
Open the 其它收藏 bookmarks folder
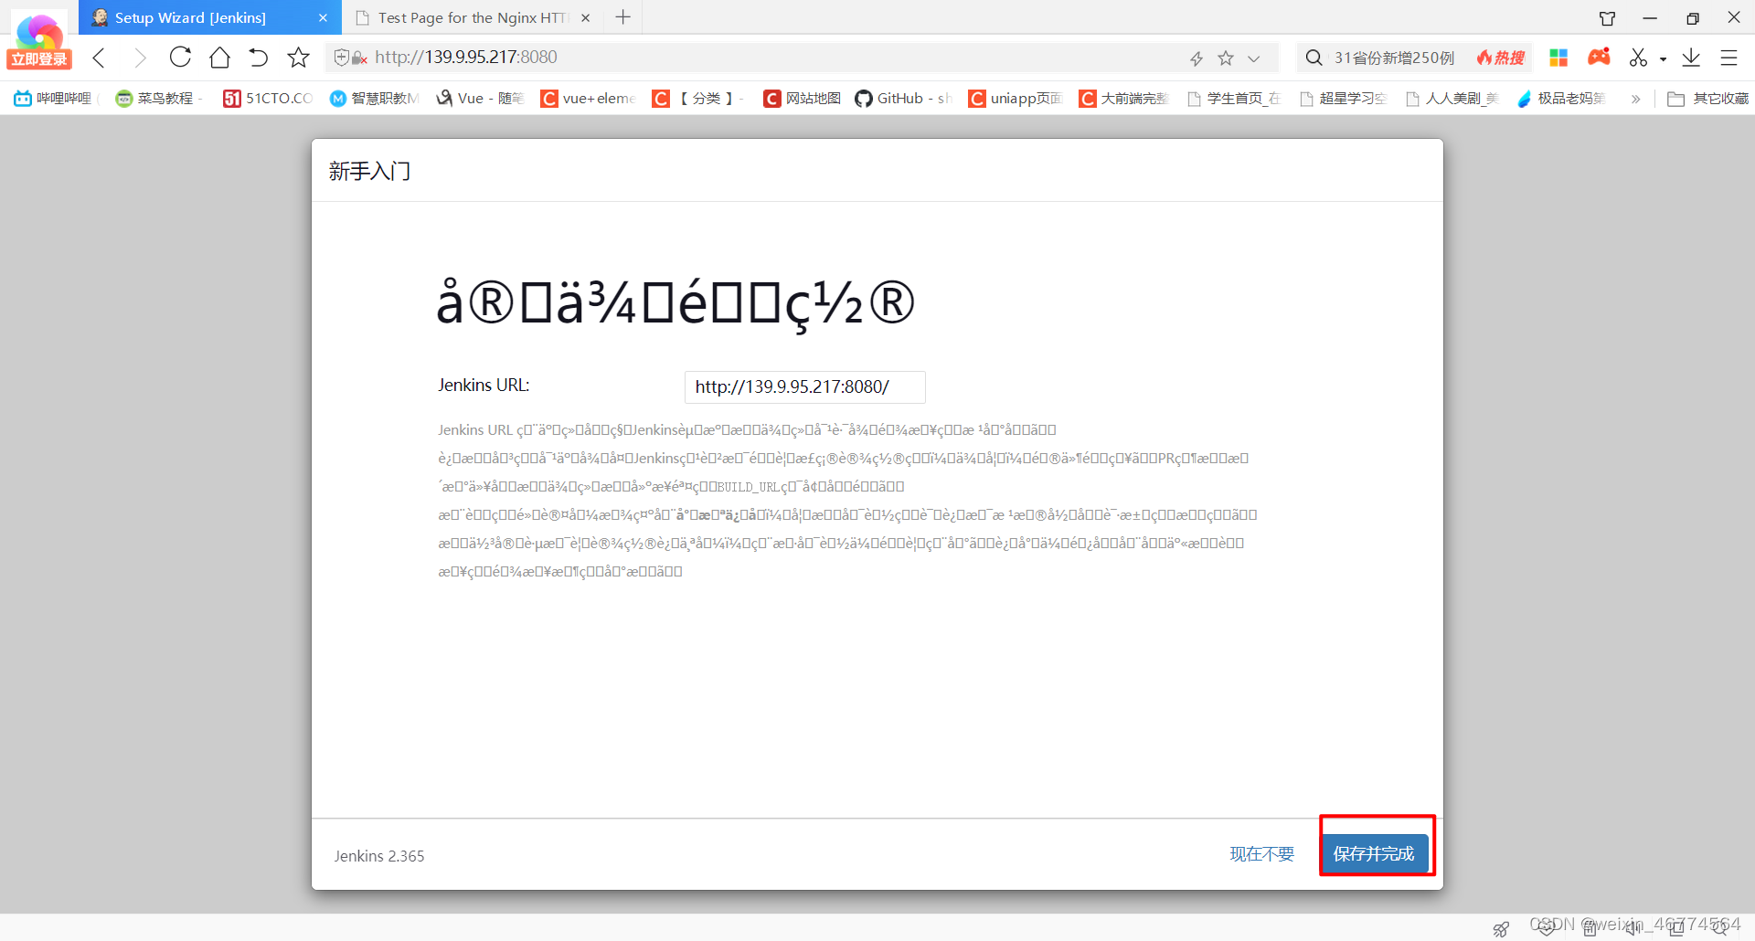(1707, 98)
